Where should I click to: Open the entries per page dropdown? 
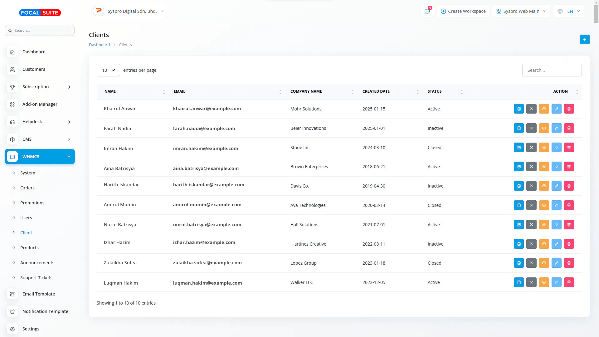(x=108, y=70)
